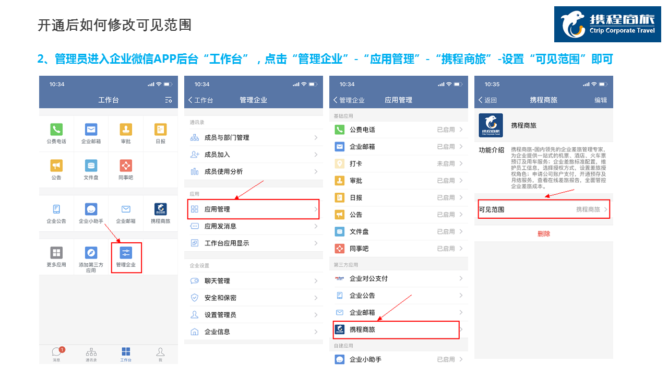Screen dimensions: 668x376
Task: Tap 打卡 location icon in 应用管理 list
Action: tap(340, 163)
